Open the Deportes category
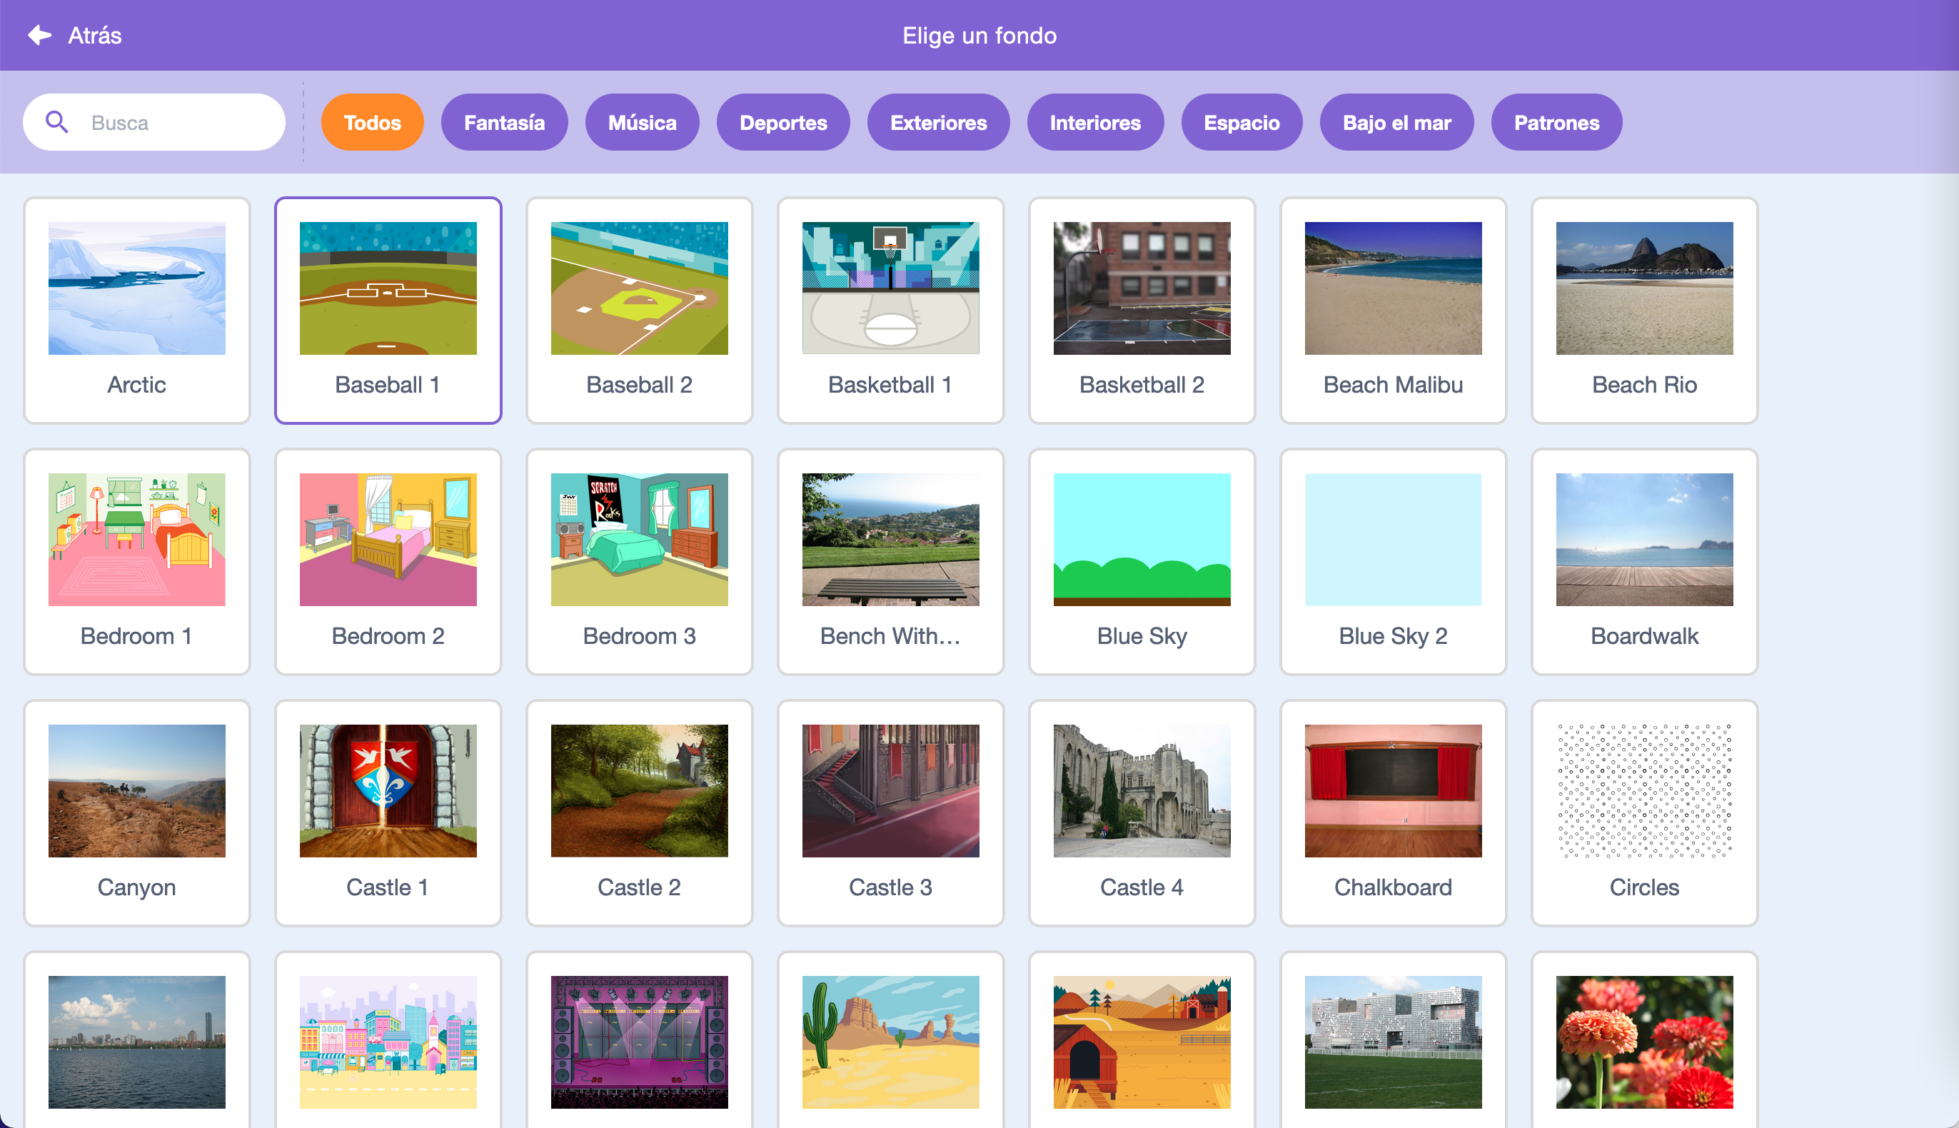This screenshot has width=1959, height=1128. point(782,122)
